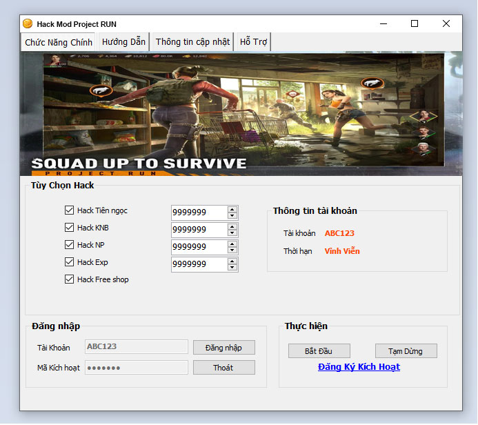Decrease the Hack Exp value with down arrow
Screen dimensions: 478x425
pos(232,268)
